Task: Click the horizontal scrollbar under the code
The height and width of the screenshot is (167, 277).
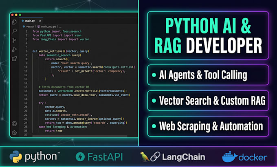Action: [x=80, y=136]
